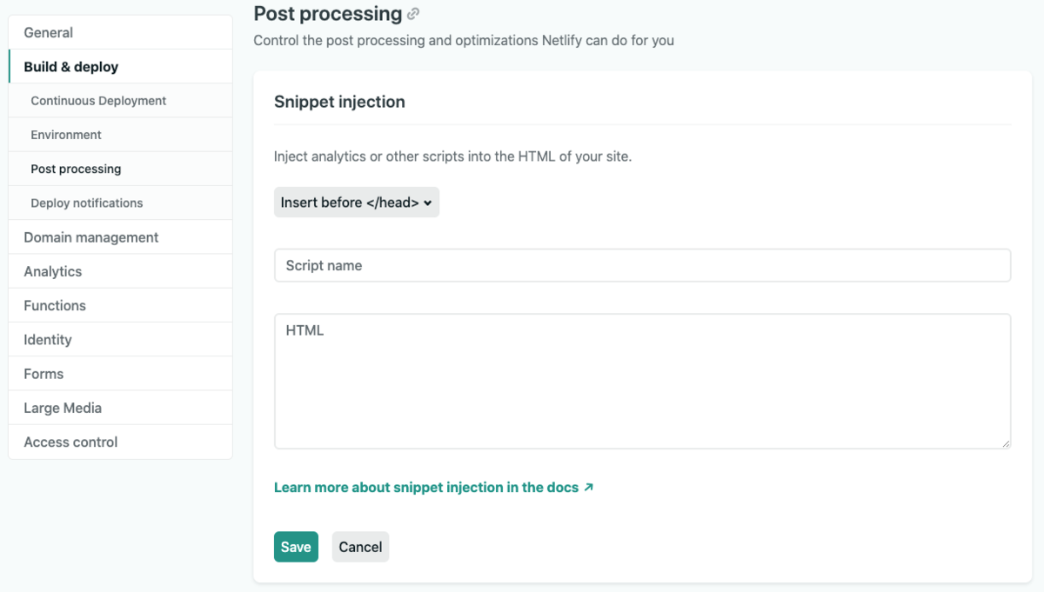Select the General settings item
Viewport: 1044px width, 592px height.
pyautogui.click(x=48, y=32)
